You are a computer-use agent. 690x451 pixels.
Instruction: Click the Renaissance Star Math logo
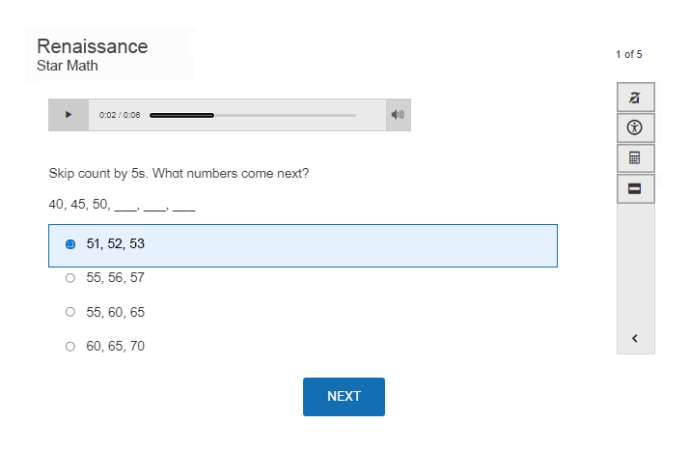(93, 54)
